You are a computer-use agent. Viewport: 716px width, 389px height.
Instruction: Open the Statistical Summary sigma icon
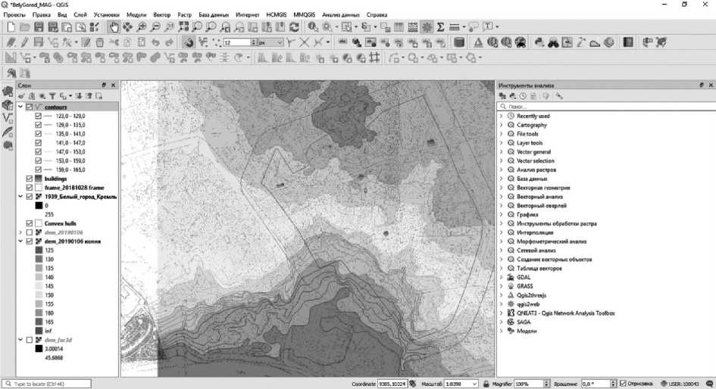pos(440,27)
